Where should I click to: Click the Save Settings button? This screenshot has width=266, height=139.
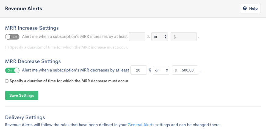tap(22, 95)
